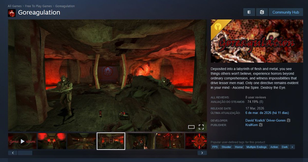Open the Free To Play Games breadcrumb

pyautogui.click(x=38, y=6)
